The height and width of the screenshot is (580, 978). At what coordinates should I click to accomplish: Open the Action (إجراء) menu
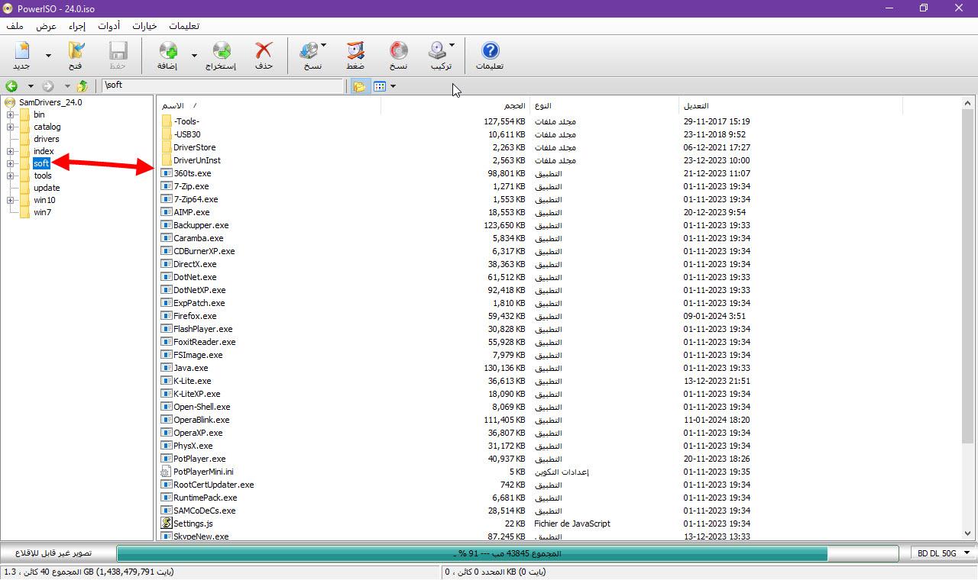(77, 26)
